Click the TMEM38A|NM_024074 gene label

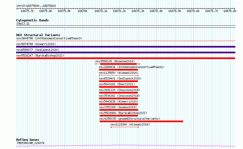30,143
